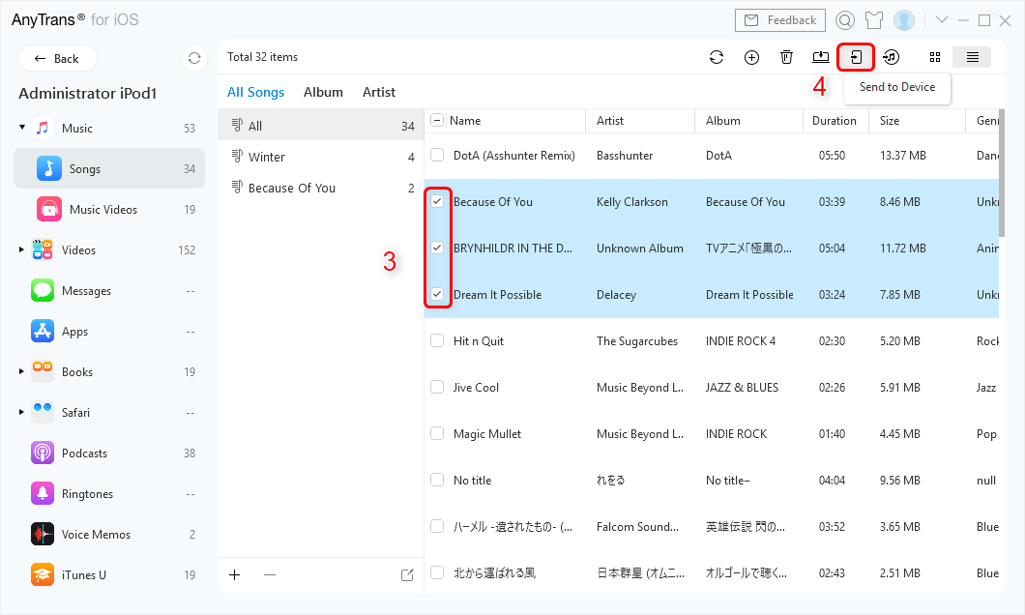Screen dimensions: 1025x615
Task: Remove playlist with the minus button
Action: 270,575
